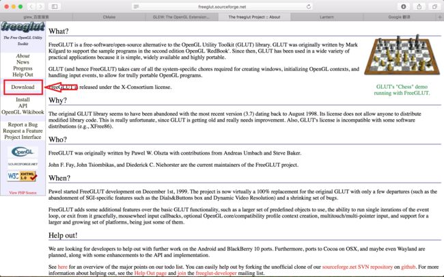444x277 pixels.
Task: Open the API sidebar link
Action: pos(23,106)
